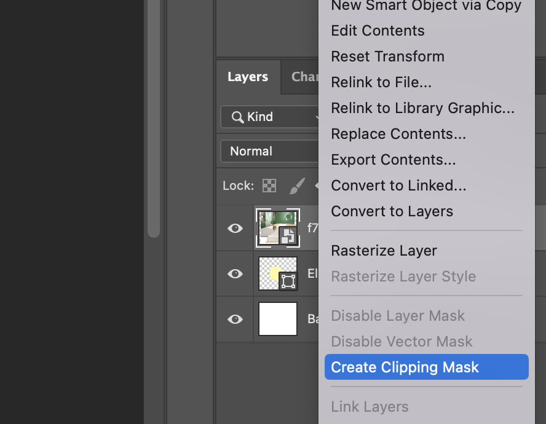Click Export Contents... in context menu
This screenshot has width=546, height=424.
click(x=393, y=160)
